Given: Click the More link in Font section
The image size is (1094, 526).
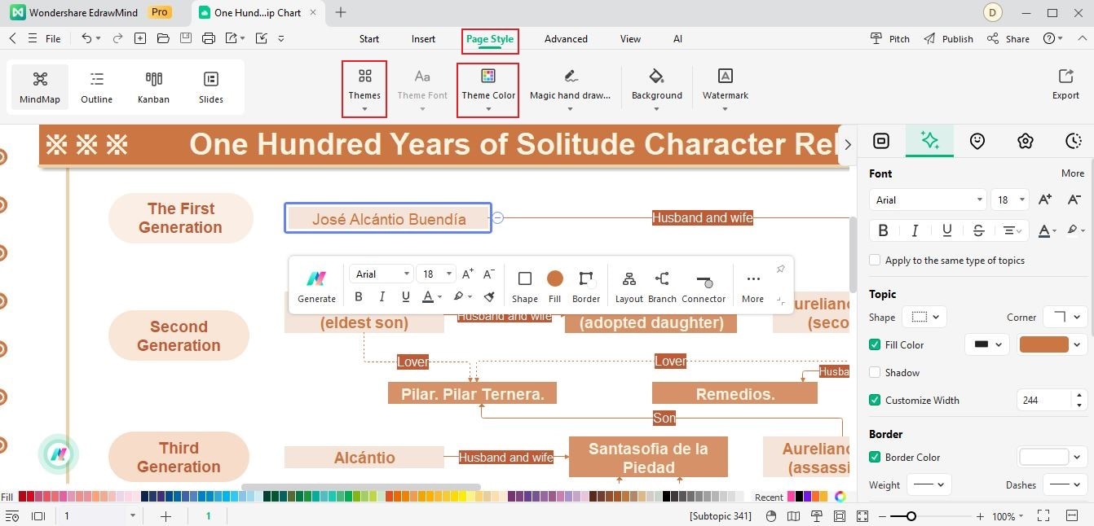Looking at the screenshot, I should tap(1073, 173).
